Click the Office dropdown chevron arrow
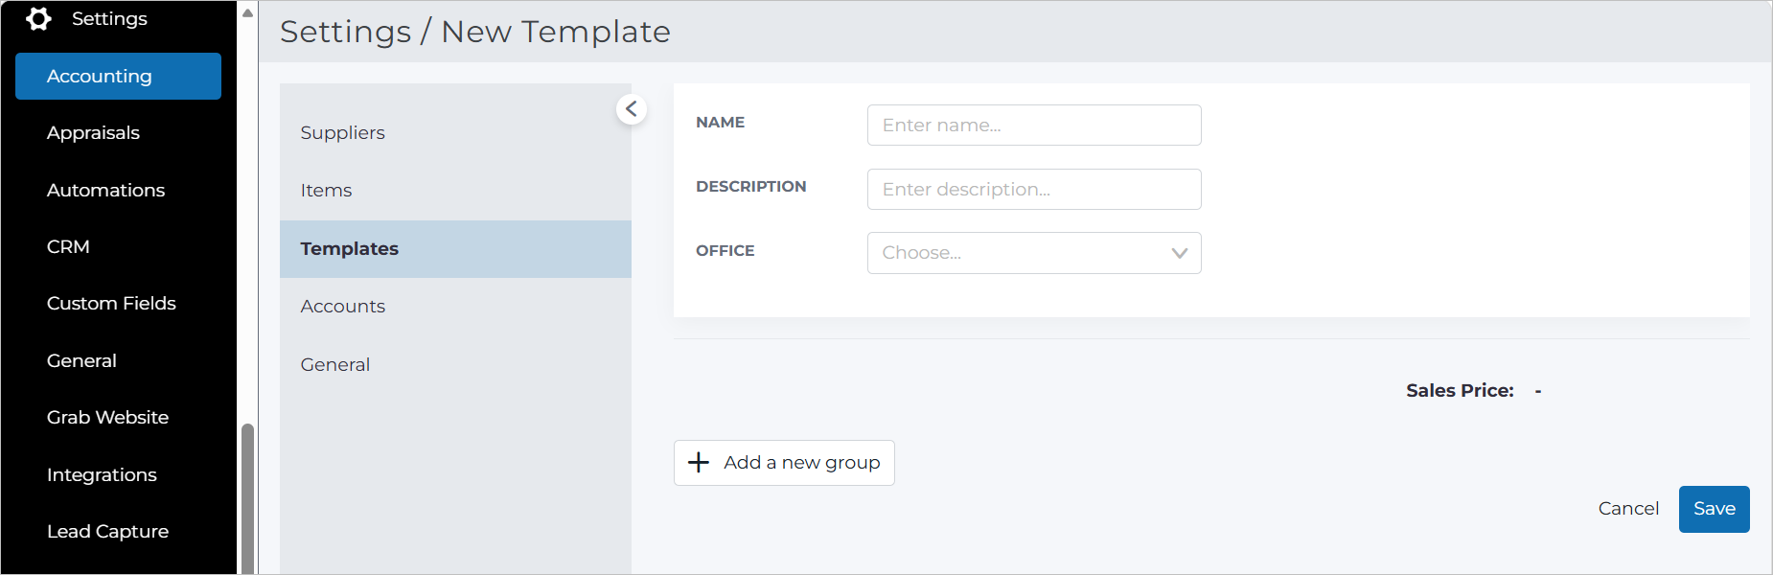The width and height of the screenshot is (1773, 575). pyautogui.click(x=1180, y=253)
